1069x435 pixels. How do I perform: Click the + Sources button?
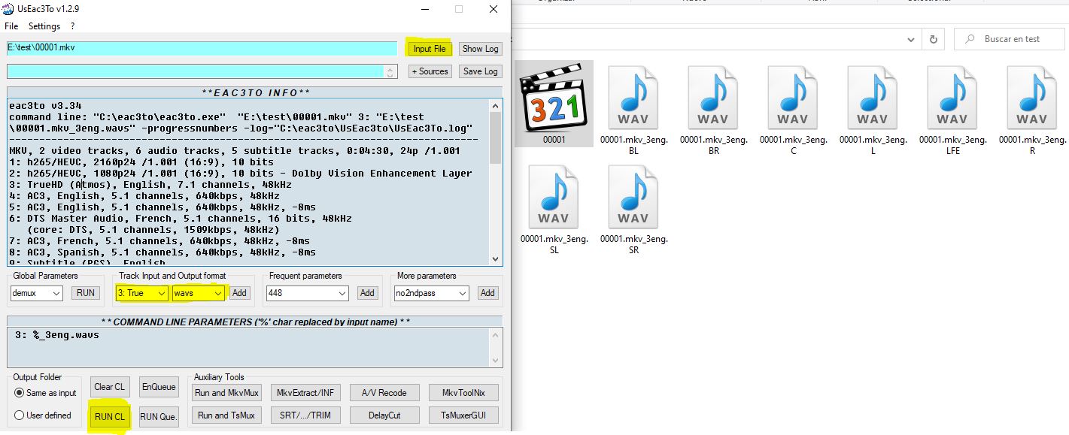430,71
